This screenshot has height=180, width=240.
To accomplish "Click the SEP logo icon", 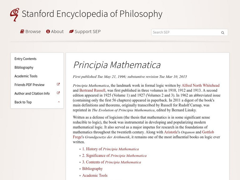I will (14, 14).
